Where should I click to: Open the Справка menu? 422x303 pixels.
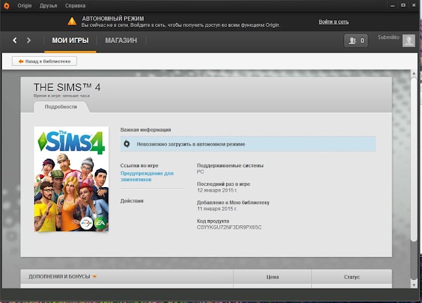(75, 6)
